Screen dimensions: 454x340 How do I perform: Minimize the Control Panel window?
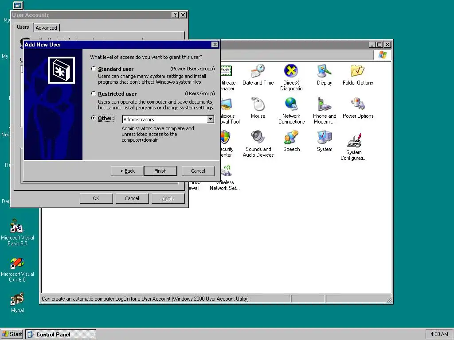pyautogui.click(x=372, y=45)
